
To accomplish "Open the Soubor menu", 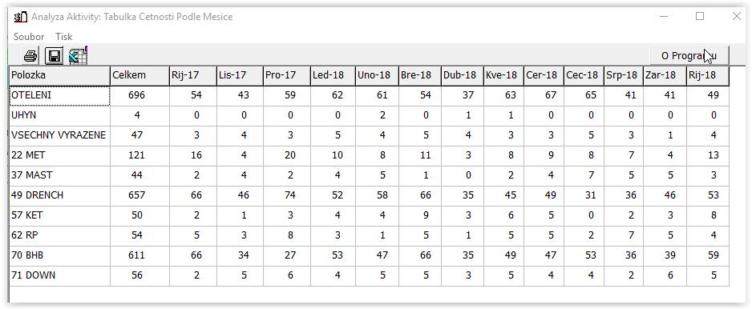I will 29,36.
